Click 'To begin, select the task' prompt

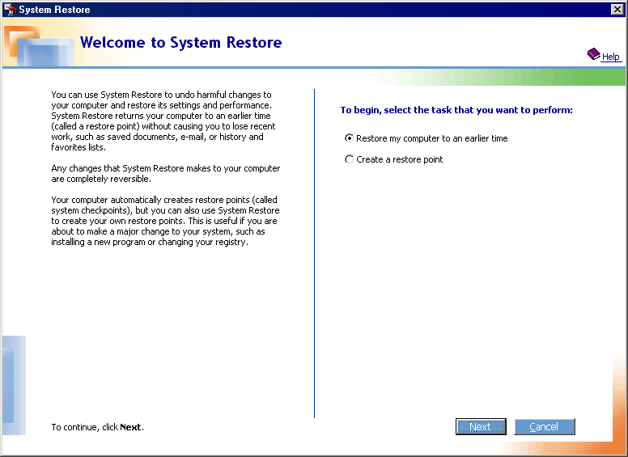click(456, 110)
